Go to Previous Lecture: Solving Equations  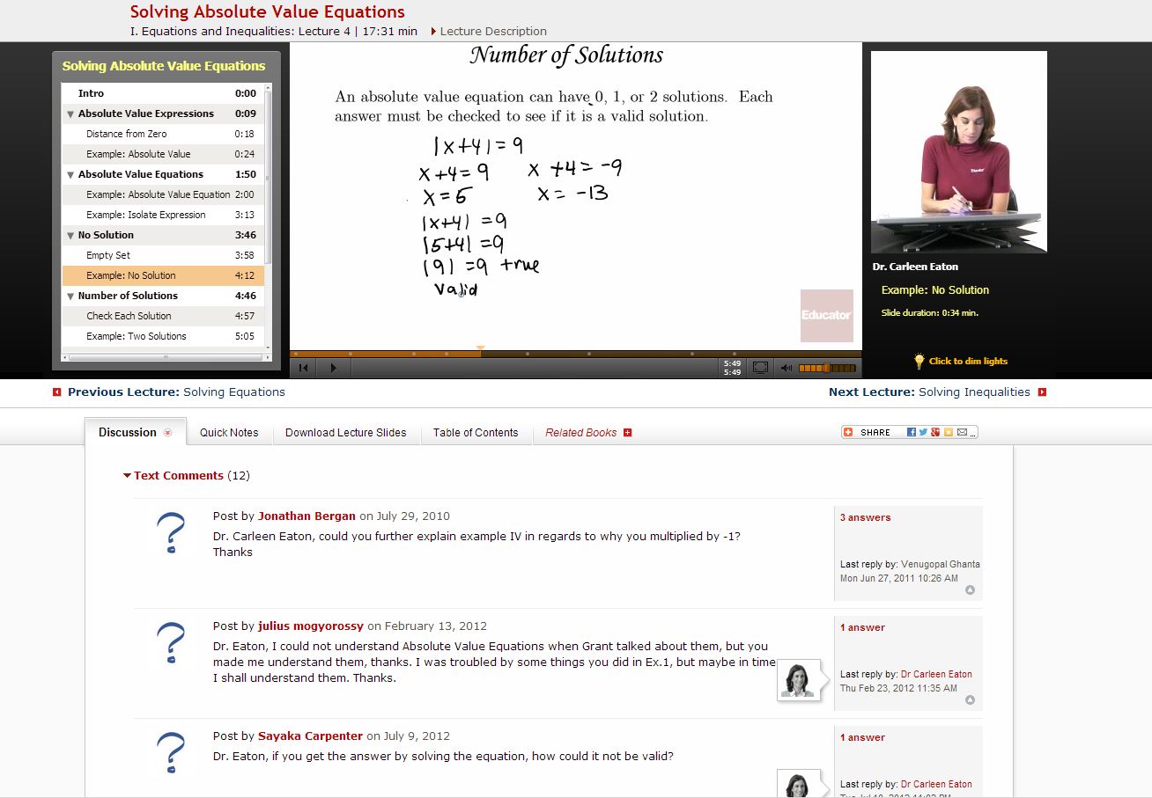click(176, 392)
